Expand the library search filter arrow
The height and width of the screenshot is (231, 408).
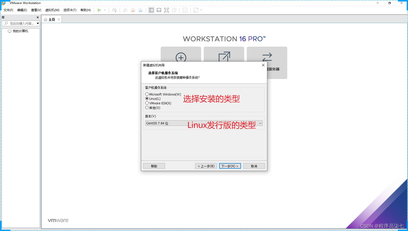pos(37,23)
